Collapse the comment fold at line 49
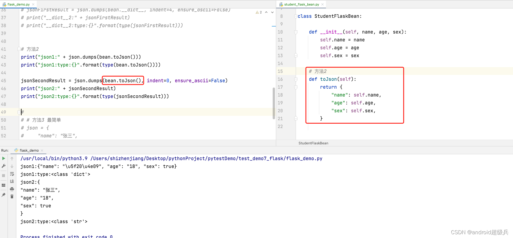Viewport: 513px width, 238px height. pos(19,112)
